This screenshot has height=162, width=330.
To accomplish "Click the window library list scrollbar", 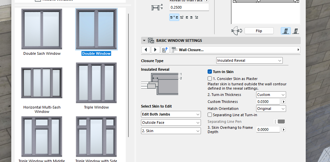I will (x=128, y=76).
